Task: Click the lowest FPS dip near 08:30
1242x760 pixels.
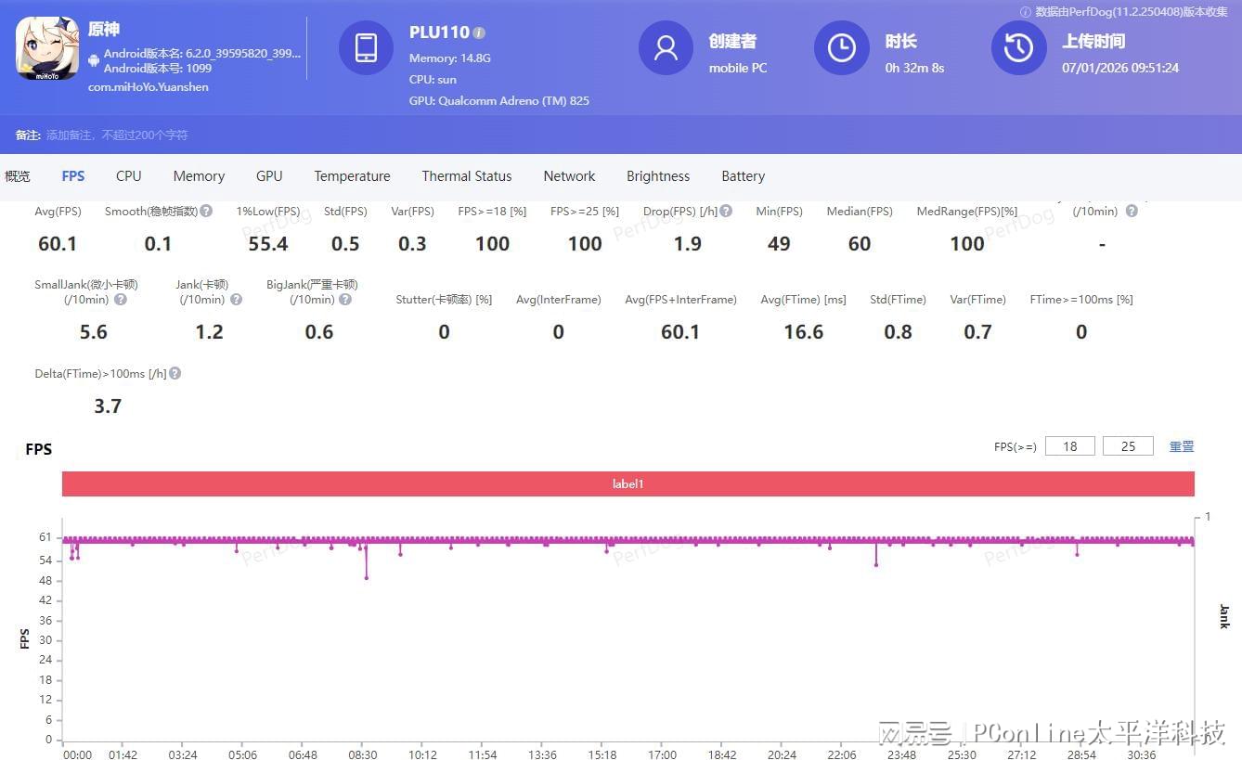Action: [x=367, y=577]
